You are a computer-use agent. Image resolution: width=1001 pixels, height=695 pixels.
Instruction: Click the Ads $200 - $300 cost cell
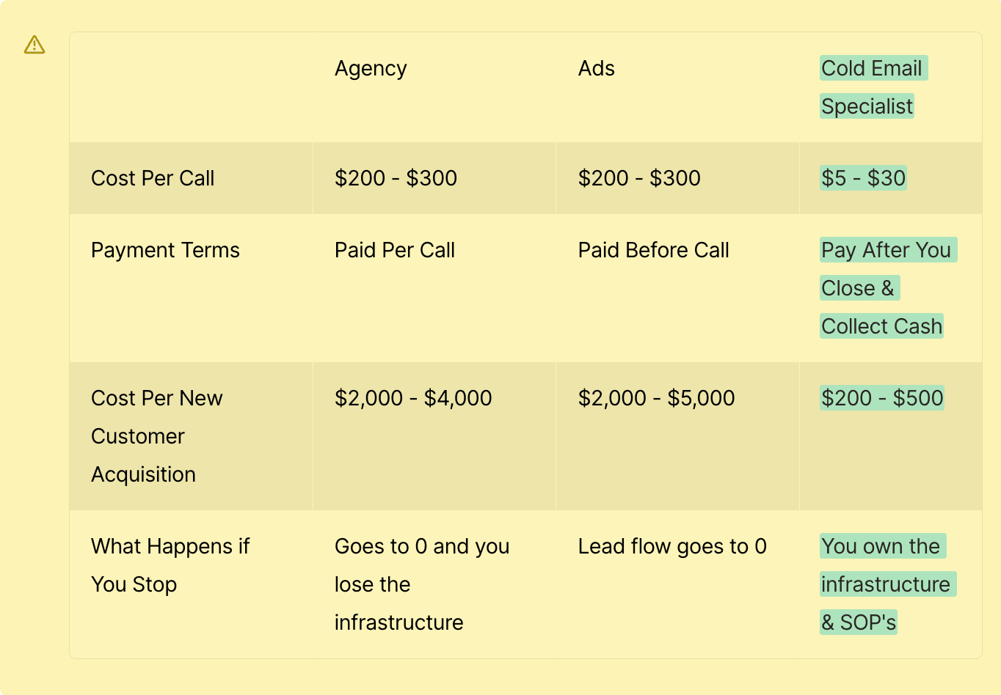coord(639,178)
